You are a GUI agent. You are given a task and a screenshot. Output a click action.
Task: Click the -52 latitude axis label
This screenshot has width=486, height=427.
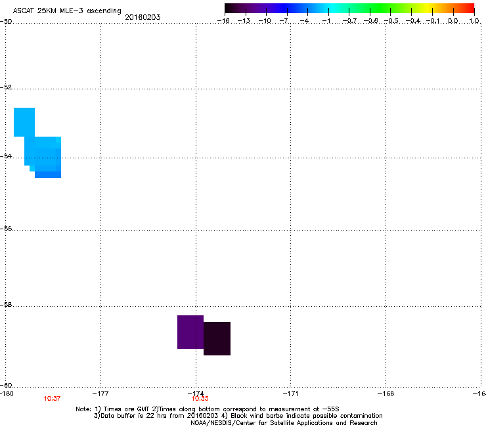6,87
